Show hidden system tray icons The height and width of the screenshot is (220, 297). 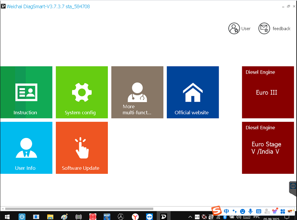click(x=190, y=217)
